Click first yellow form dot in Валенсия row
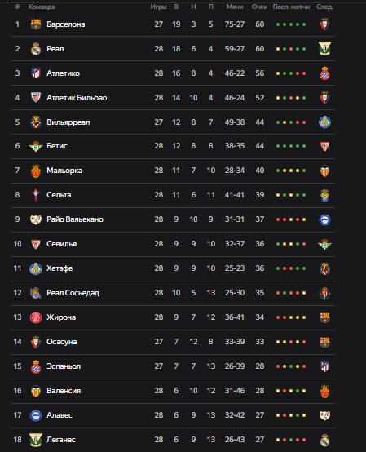 point(278,391)
